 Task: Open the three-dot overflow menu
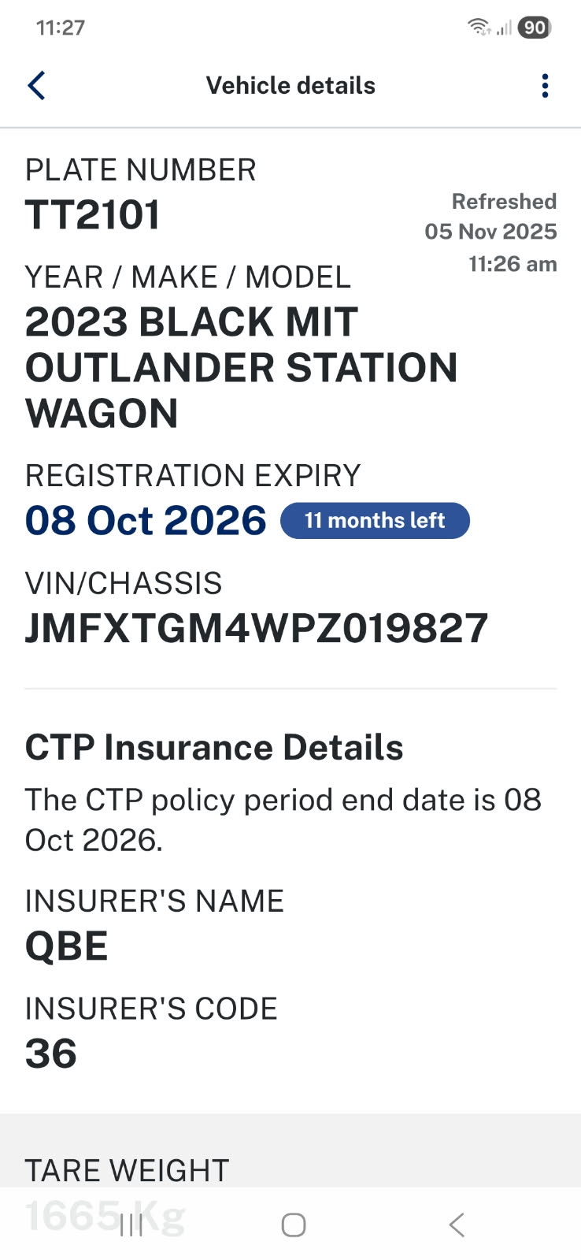[545, 85]
